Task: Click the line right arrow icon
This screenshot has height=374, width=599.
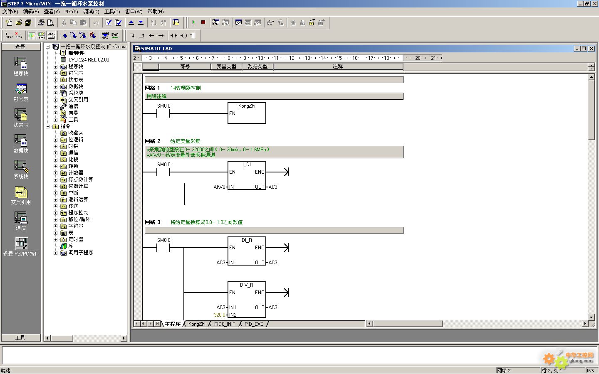Action: [x=161, y=35]
